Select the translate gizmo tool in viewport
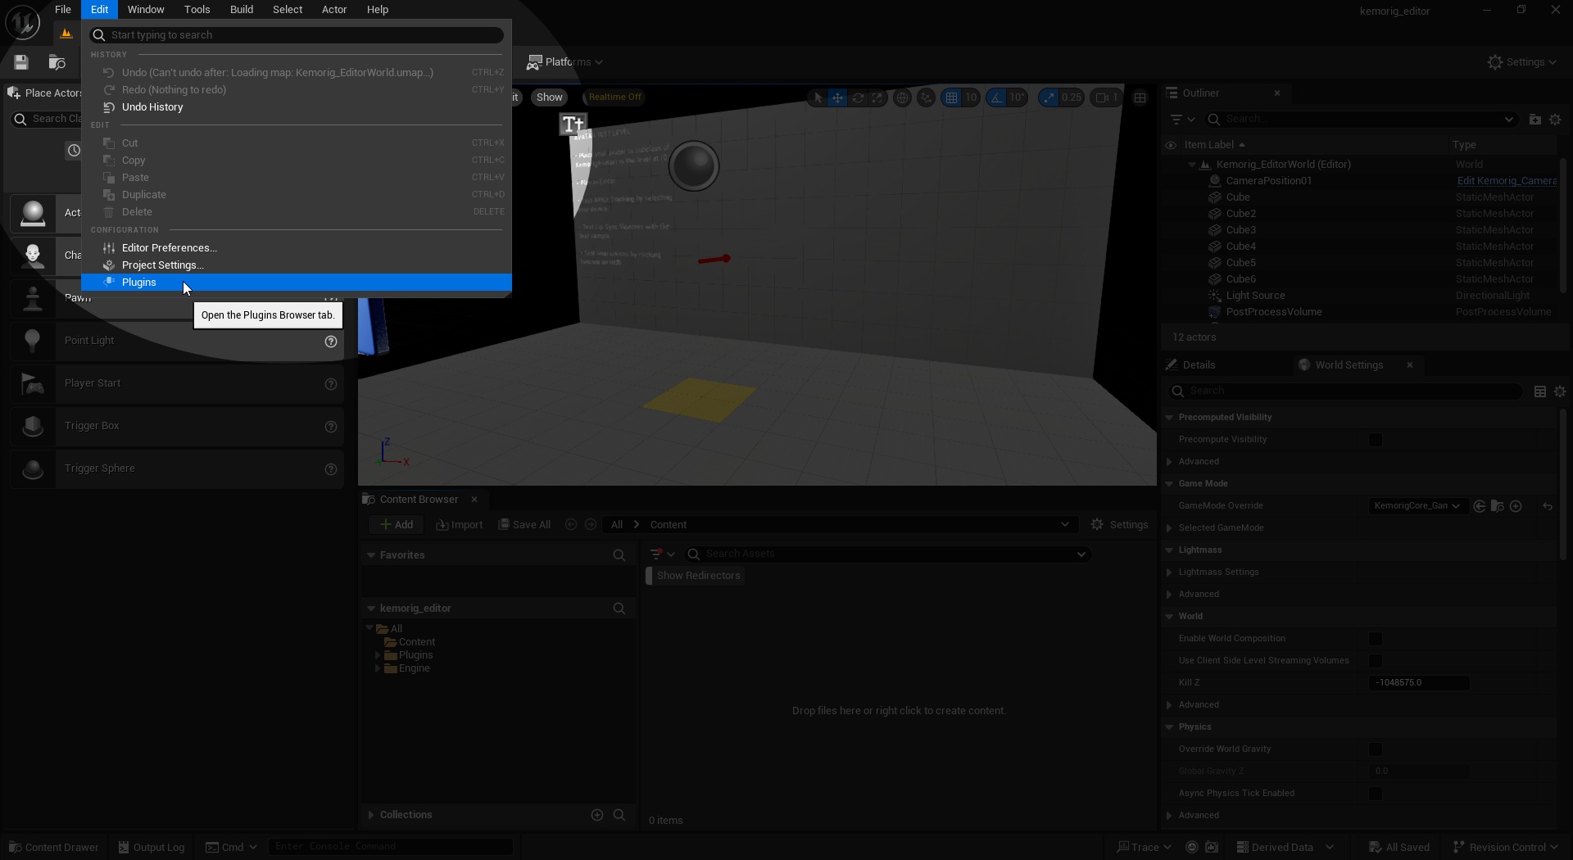The image size is (1573, 860). click(837, 97)
